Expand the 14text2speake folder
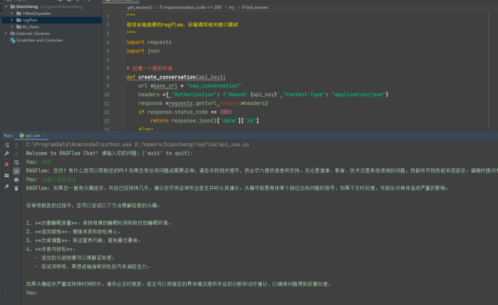The image size is (498, 305). pyautogui.click(x=12, y=13)
